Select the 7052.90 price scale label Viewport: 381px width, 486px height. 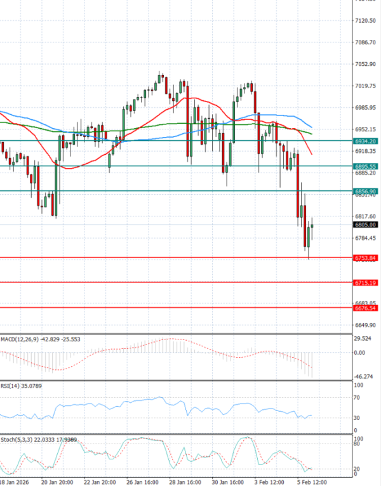click(x=366, y=64)
